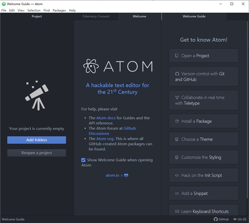Screen dimensions: 249x223
Task: Click the Welcome Guide pane vertical scrollbar
Action: [x=247, y=110]
